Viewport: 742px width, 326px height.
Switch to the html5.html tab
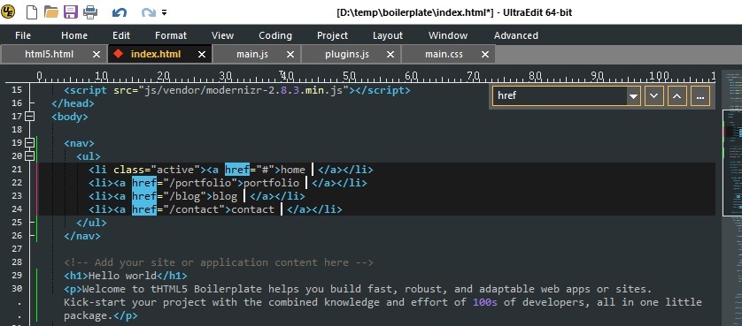point(50,55)
